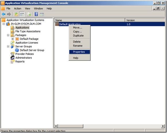Choose Rename from the context menu
Viewport: 167px width, 133px height.
[x=79, y=46]
